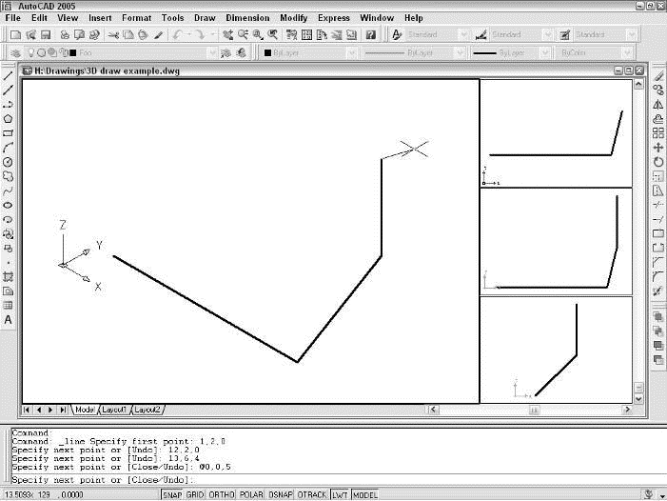Click the New drawing icon
This screenshot has width=667, height=501.
15,34
